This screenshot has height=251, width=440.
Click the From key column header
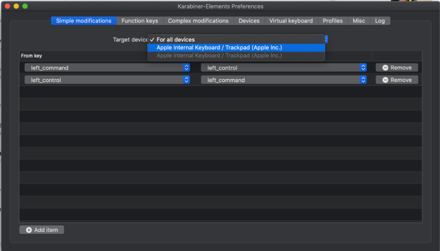[31, 56]
